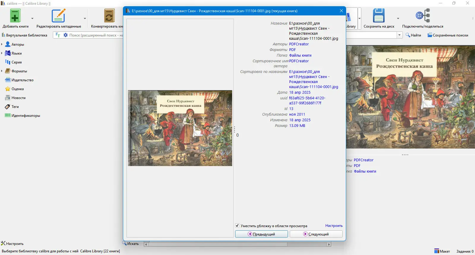Select Теги in the tag browser
The image size is (475, 255).
15,107
